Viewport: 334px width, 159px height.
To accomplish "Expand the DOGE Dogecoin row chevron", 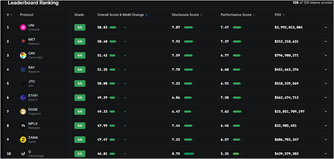I will pyautogui.click(x=325, y=112).
